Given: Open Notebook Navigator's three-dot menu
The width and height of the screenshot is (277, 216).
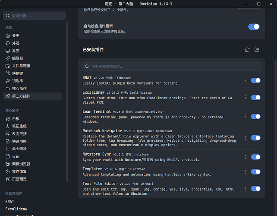Looking at the screenshot, I should (245, 138).
